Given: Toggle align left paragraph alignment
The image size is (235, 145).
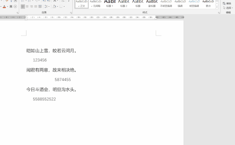Looking at the screenshot, I should [x=23, y=7].
